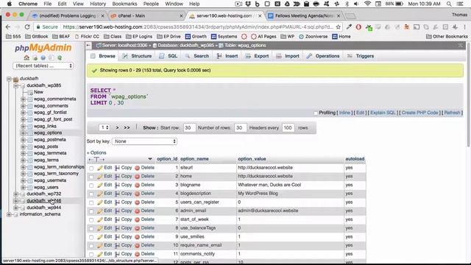471x265 pixels.
Task: Open the Search tab
Action: coord(197,56)
